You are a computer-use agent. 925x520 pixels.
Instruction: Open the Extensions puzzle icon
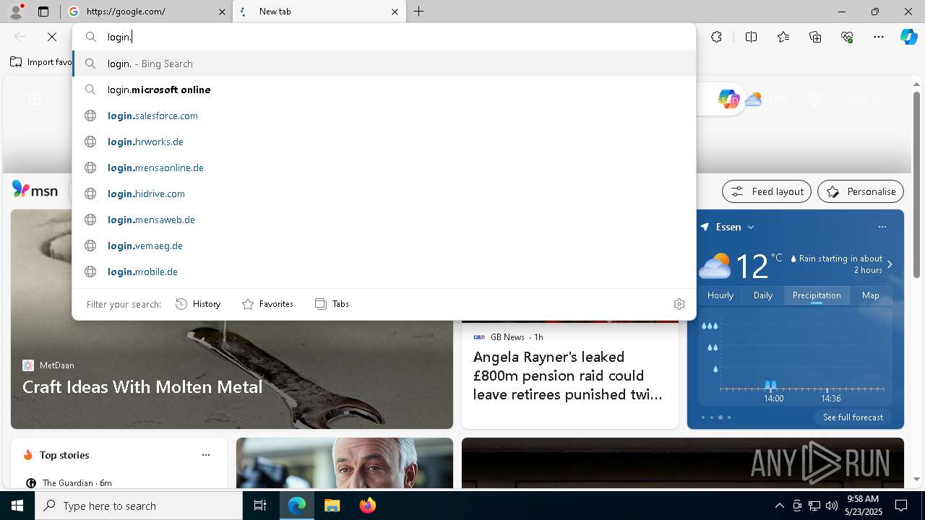point(716,37)
